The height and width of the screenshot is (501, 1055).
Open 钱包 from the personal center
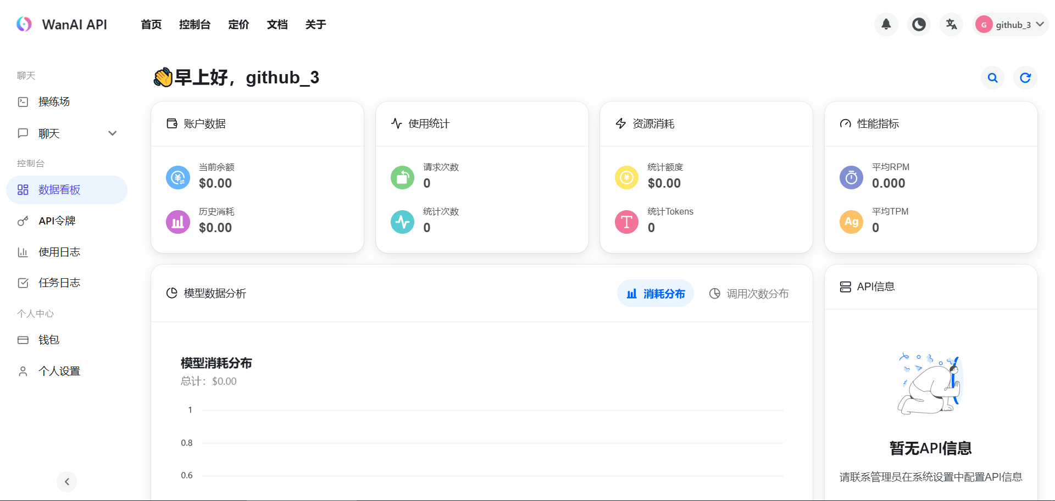(x=48, y=340)
